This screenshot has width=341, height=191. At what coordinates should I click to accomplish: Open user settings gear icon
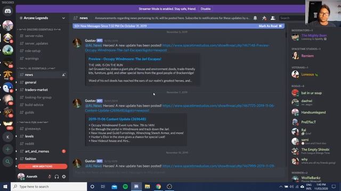coord(64,177)
